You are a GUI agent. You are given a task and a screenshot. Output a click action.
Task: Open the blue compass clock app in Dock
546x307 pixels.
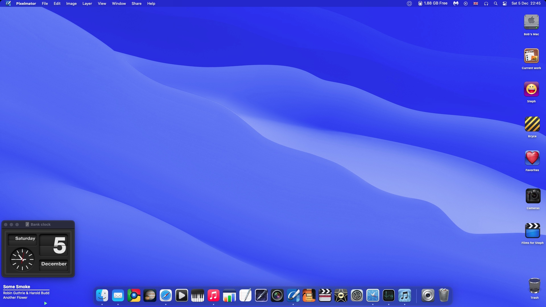[373, 296]
